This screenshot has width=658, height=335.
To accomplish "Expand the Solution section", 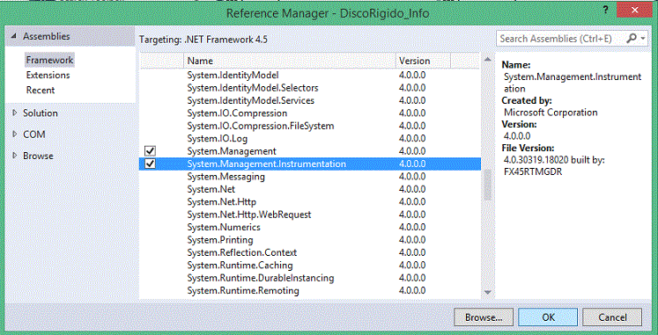I will click(x=15, y=113).
